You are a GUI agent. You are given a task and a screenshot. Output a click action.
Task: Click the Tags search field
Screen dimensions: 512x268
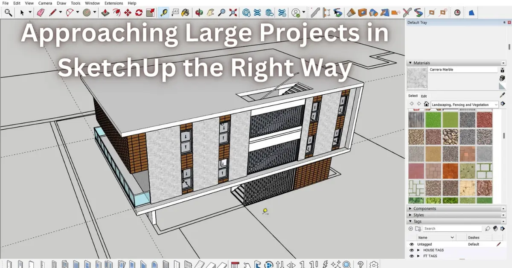452,229
